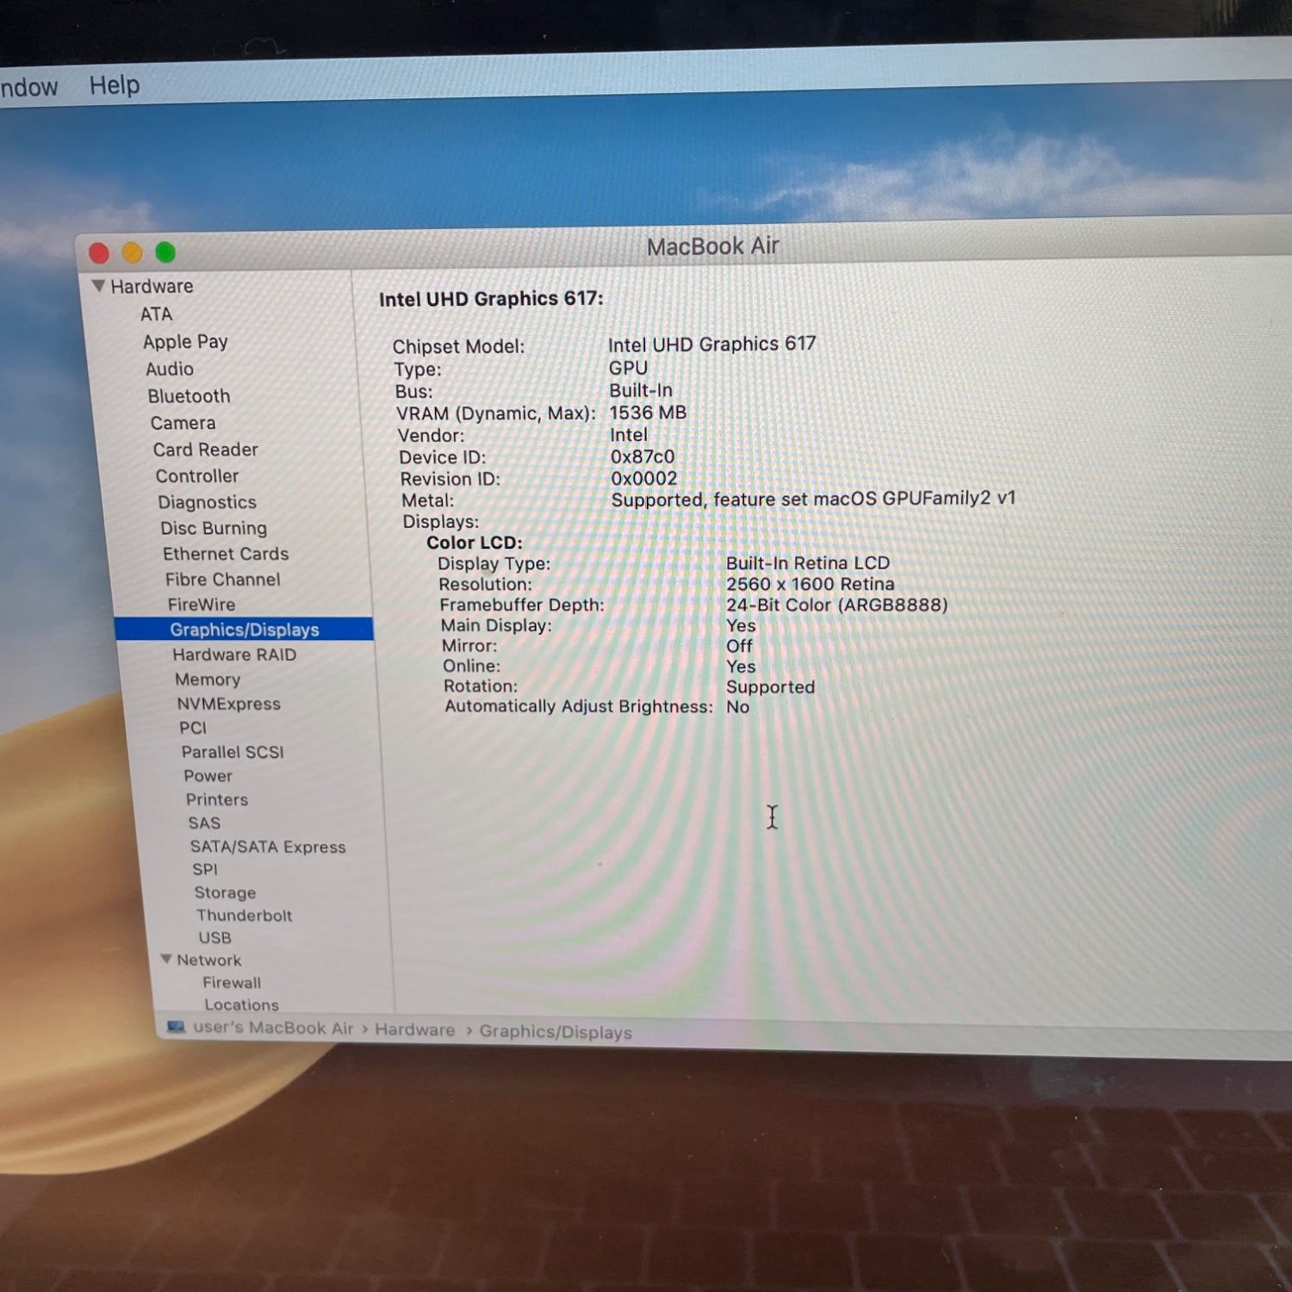1292x1292 pixels.
Task: Click the computer icon in path bar
Action: click(x=176, y=1027)
